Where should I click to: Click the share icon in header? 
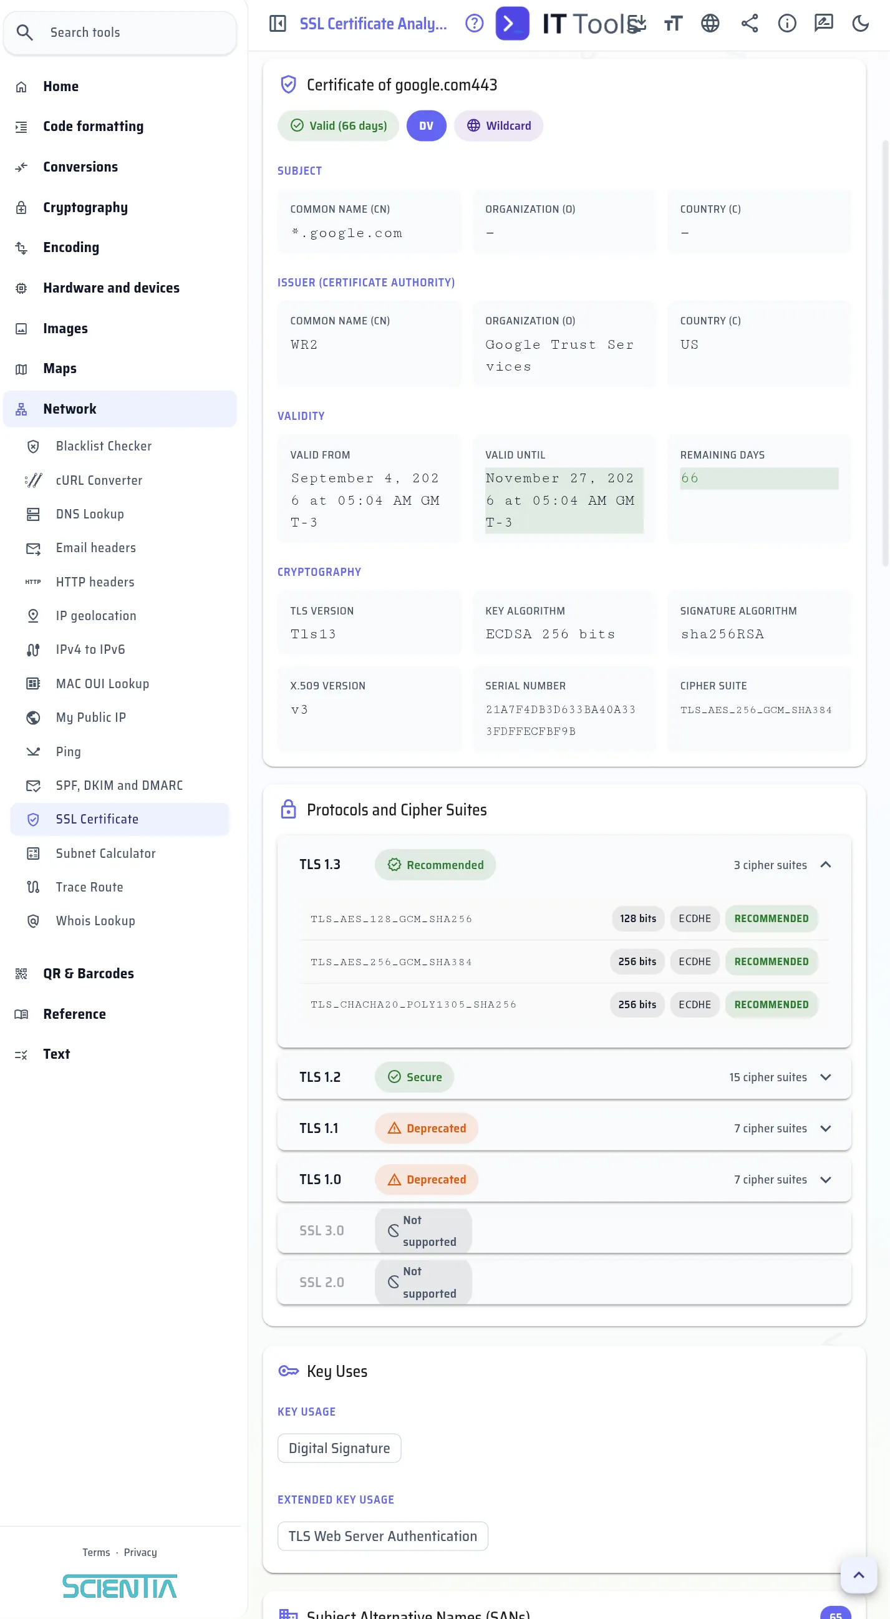[x=749, y=24]
